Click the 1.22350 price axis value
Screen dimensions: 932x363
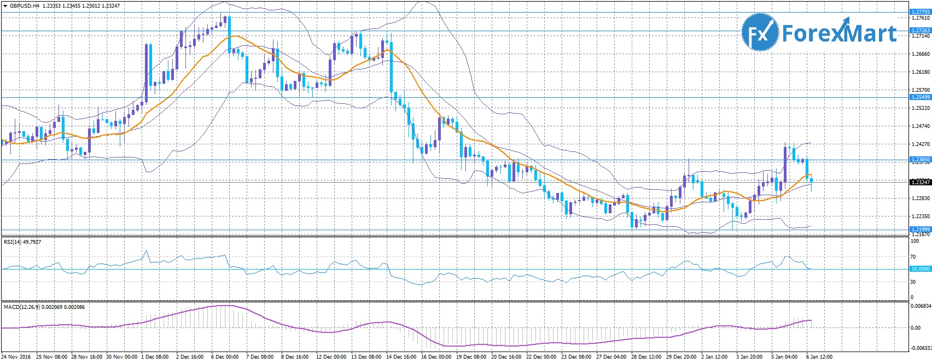(921, 216)
